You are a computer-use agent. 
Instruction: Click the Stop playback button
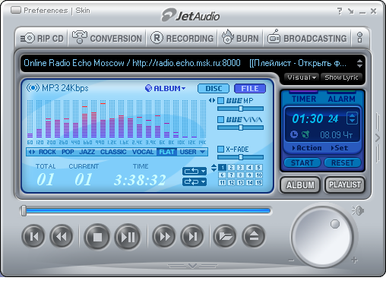97,237
